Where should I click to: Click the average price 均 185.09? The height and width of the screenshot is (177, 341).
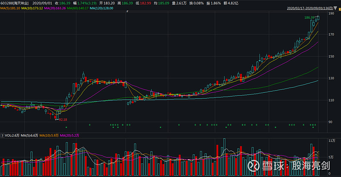162,3
